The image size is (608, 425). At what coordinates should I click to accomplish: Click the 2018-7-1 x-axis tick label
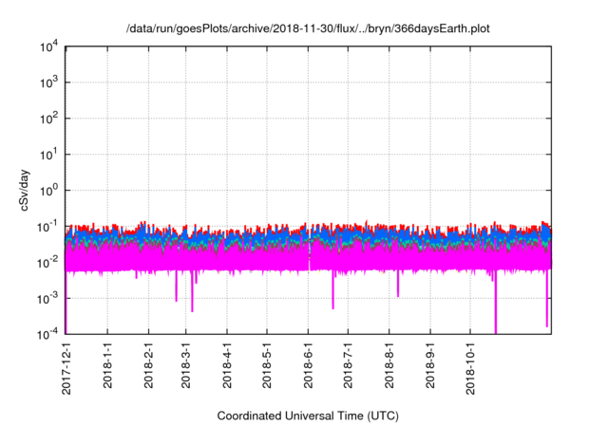tap(348, 365)
